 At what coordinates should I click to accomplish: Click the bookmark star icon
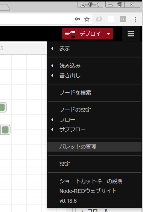tap(87, 20)
